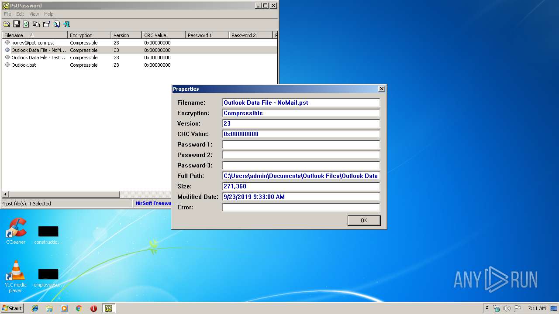
Task: Launch Internet Explorer from taskbar
Action: pos(35,308)
